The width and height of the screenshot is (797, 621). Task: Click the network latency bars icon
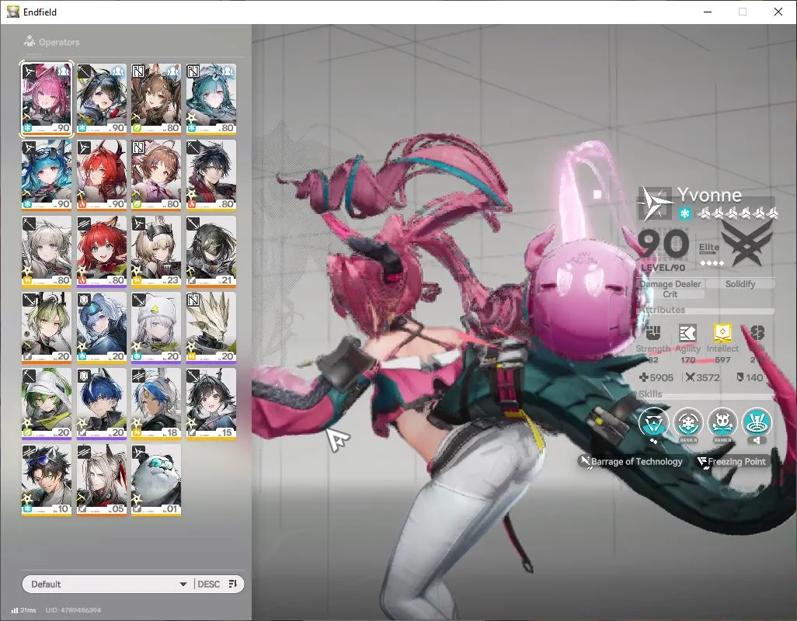tap(15, 610)
